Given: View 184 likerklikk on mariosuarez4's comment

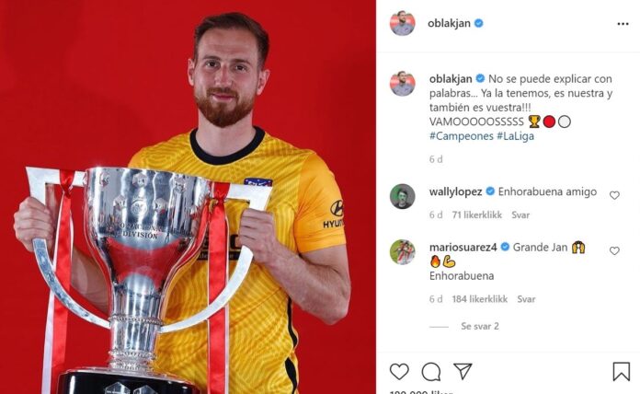Looking at the screenshot, I should click(480, 299).
